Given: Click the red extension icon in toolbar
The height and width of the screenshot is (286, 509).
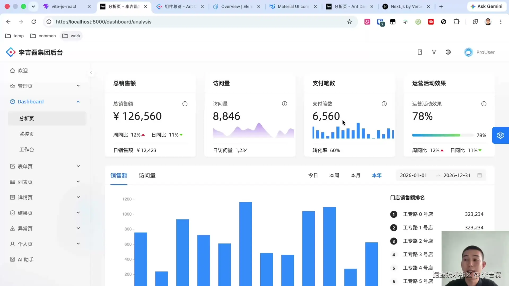Looking at the screenshot, I should [x=431, y=22].
